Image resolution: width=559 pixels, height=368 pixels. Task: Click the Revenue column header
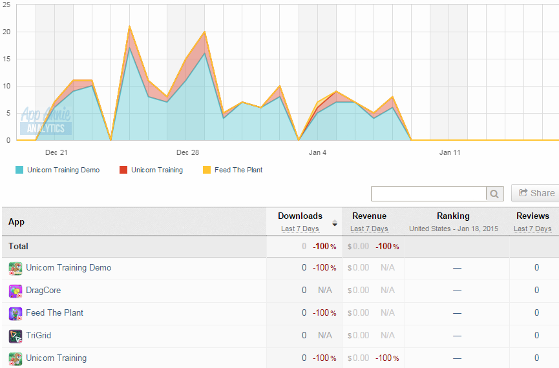click(370, 216)
